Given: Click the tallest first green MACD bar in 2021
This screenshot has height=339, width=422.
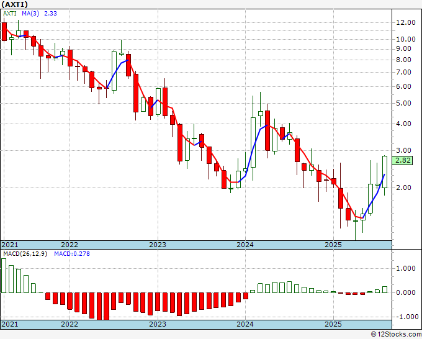Looking at the screenshot, I should (4, 276).
